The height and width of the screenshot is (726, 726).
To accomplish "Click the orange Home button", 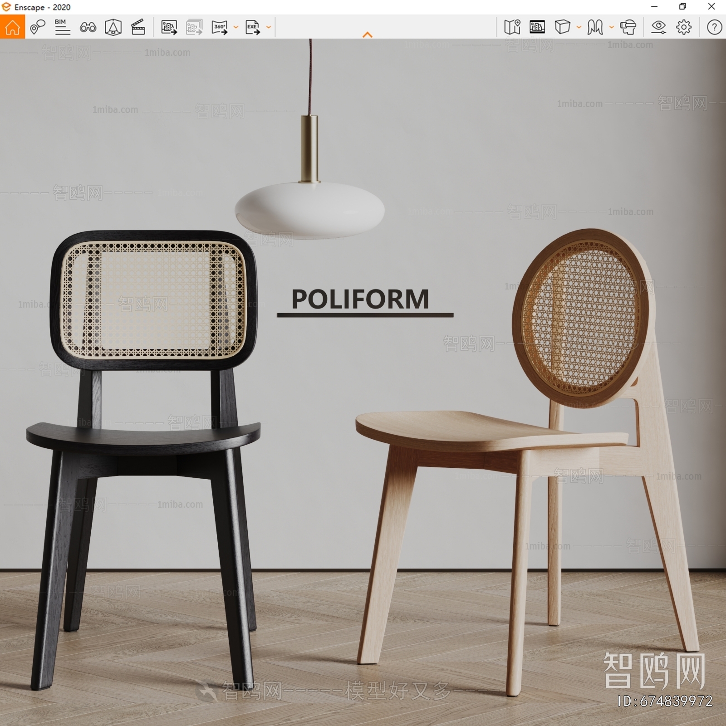I will [x=12, y=27].
